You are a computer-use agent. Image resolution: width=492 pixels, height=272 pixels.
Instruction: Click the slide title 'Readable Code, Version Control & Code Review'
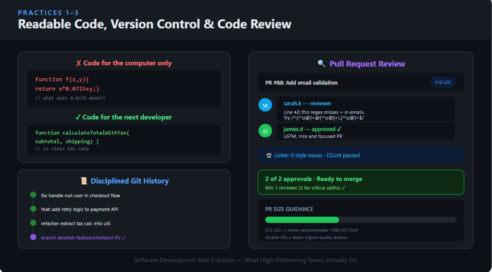pos(154,24)
